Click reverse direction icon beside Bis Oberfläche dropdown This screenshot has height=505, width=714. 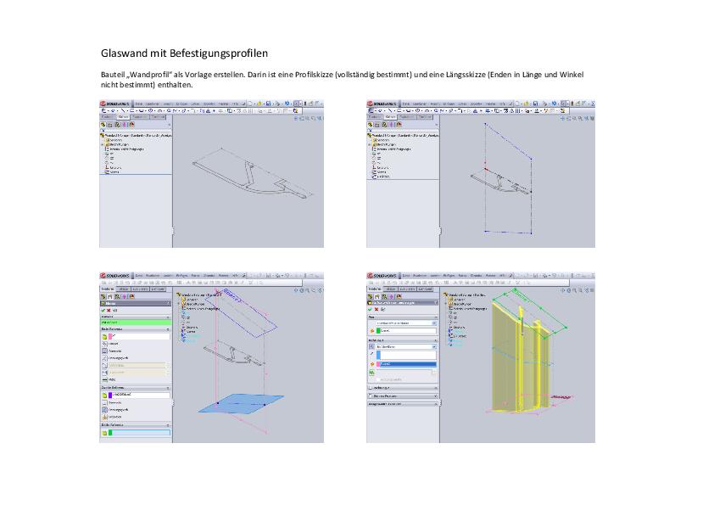click(x=371, y=347)
